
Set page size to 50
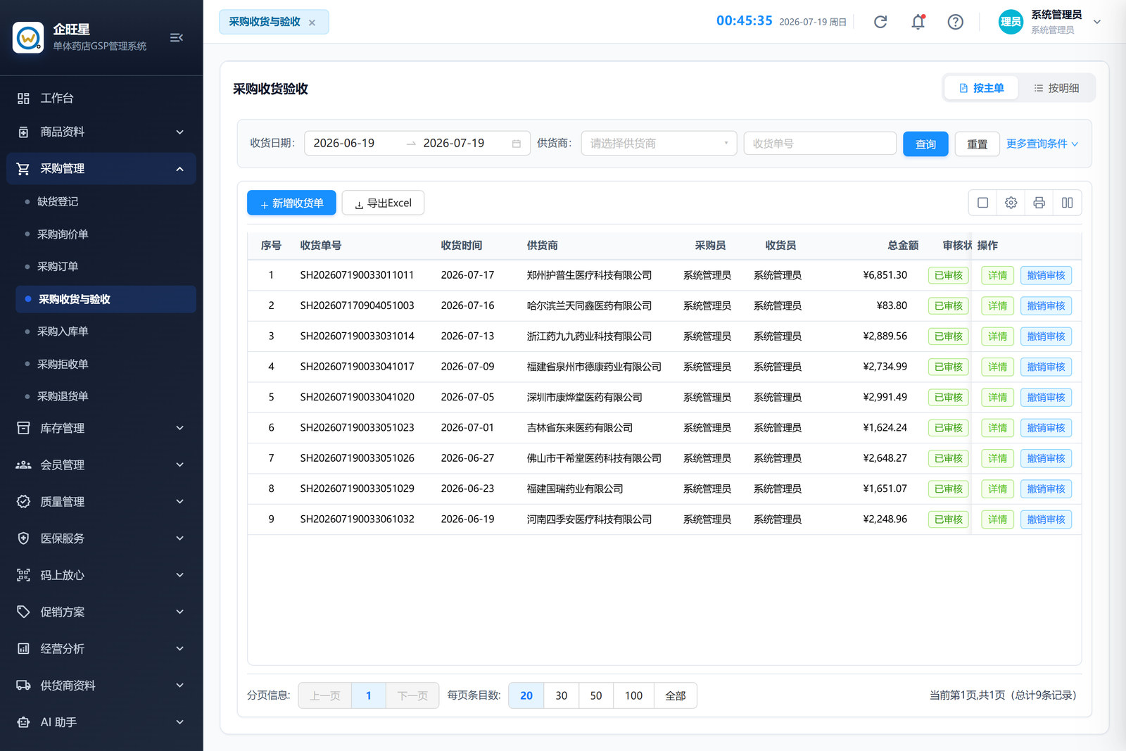point(596,695)
